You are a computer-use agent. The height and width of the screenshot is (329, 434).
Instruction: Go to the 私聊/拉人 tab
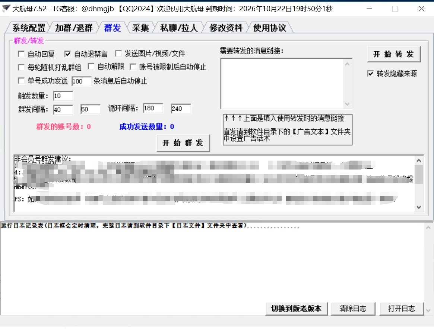178,28
